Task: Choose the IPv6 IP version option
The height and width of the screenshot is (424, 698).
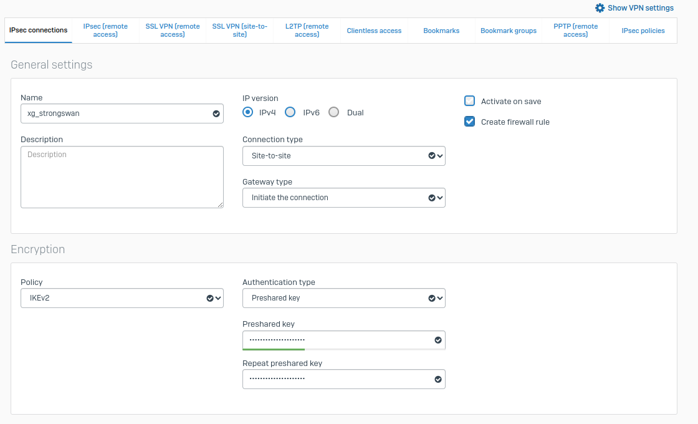Action: [x=290, y=112]
